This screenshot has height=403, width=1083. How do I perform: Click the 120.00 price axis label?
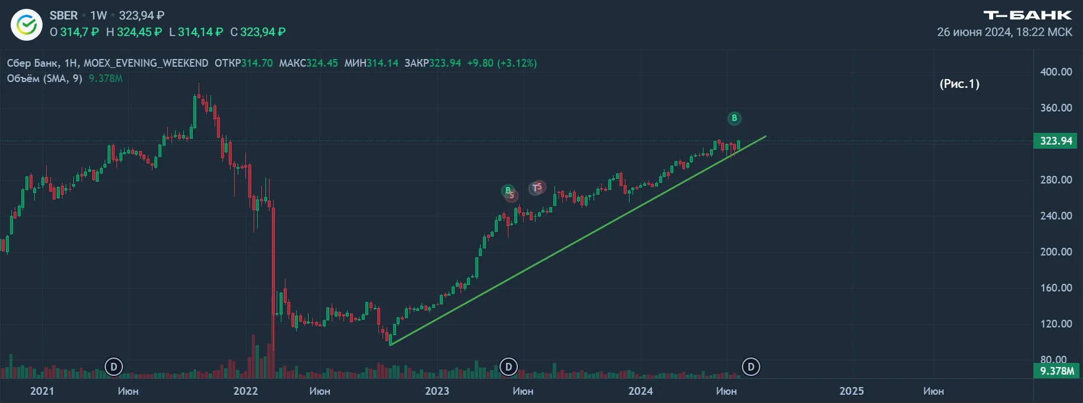point(1056,324)
